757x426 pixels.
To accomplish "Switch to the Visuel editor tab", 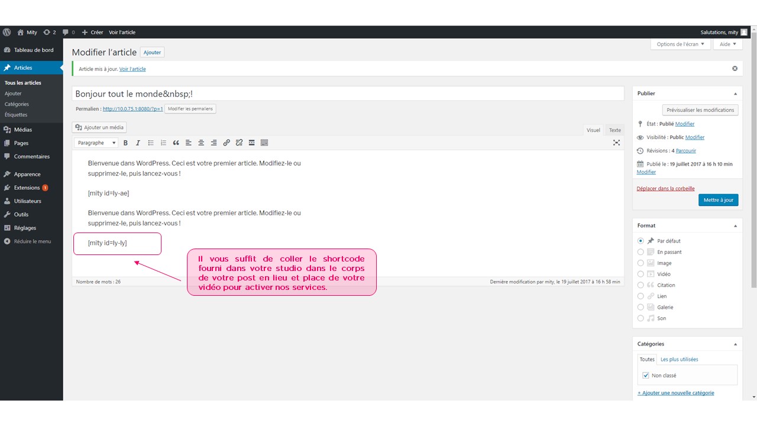I will click(593, 130).
